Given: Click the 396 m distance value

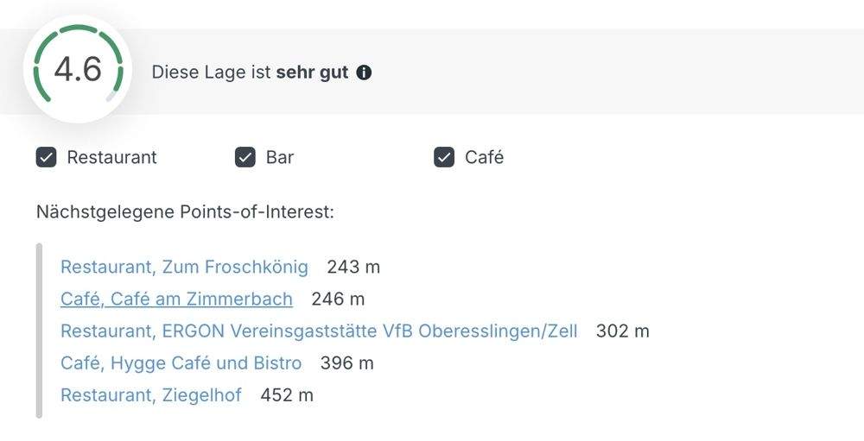Looking at the screenshot, I should coord(346,363).
